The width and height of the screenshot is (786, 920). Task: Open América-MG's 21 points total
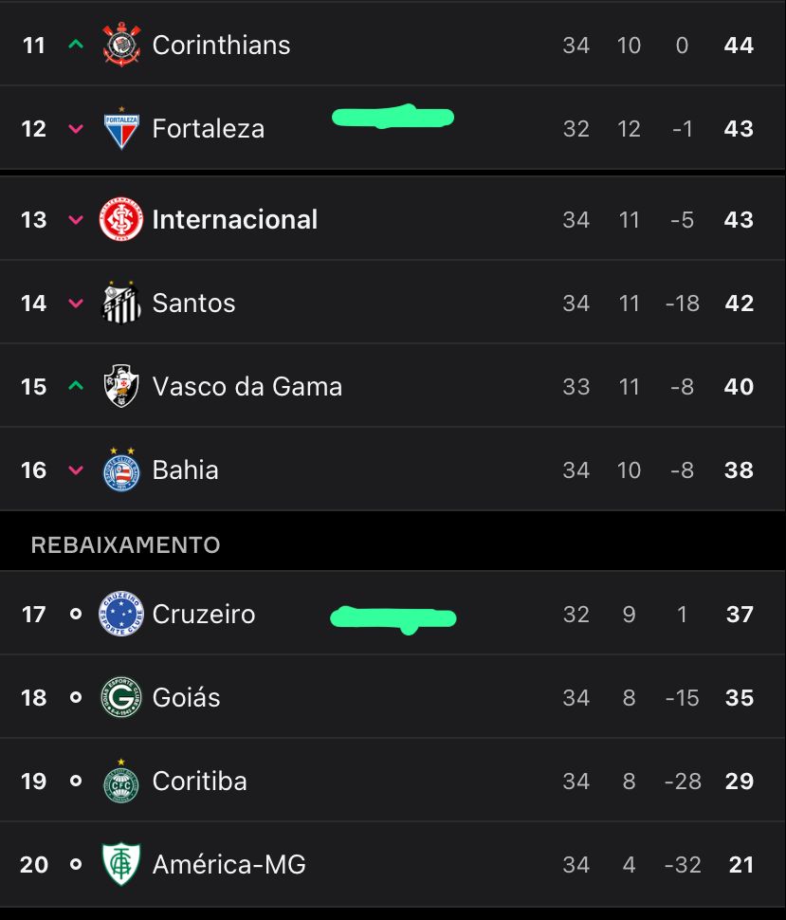(x=740, y=864)
